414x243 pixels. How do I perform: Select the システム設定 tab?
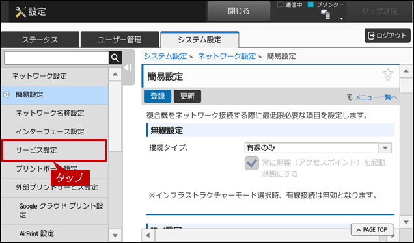click(x=199, y=40)
